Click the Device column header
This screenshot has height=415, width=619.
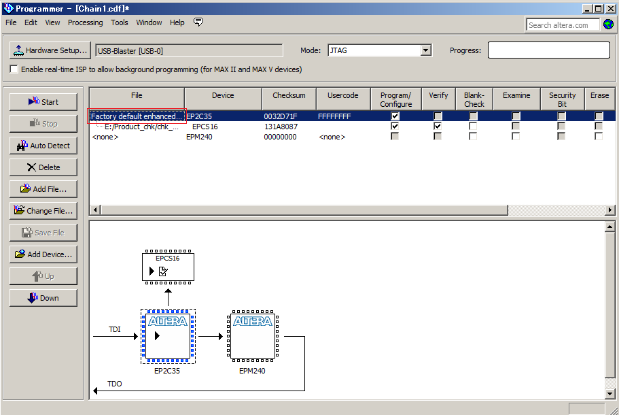pos(223,99)
